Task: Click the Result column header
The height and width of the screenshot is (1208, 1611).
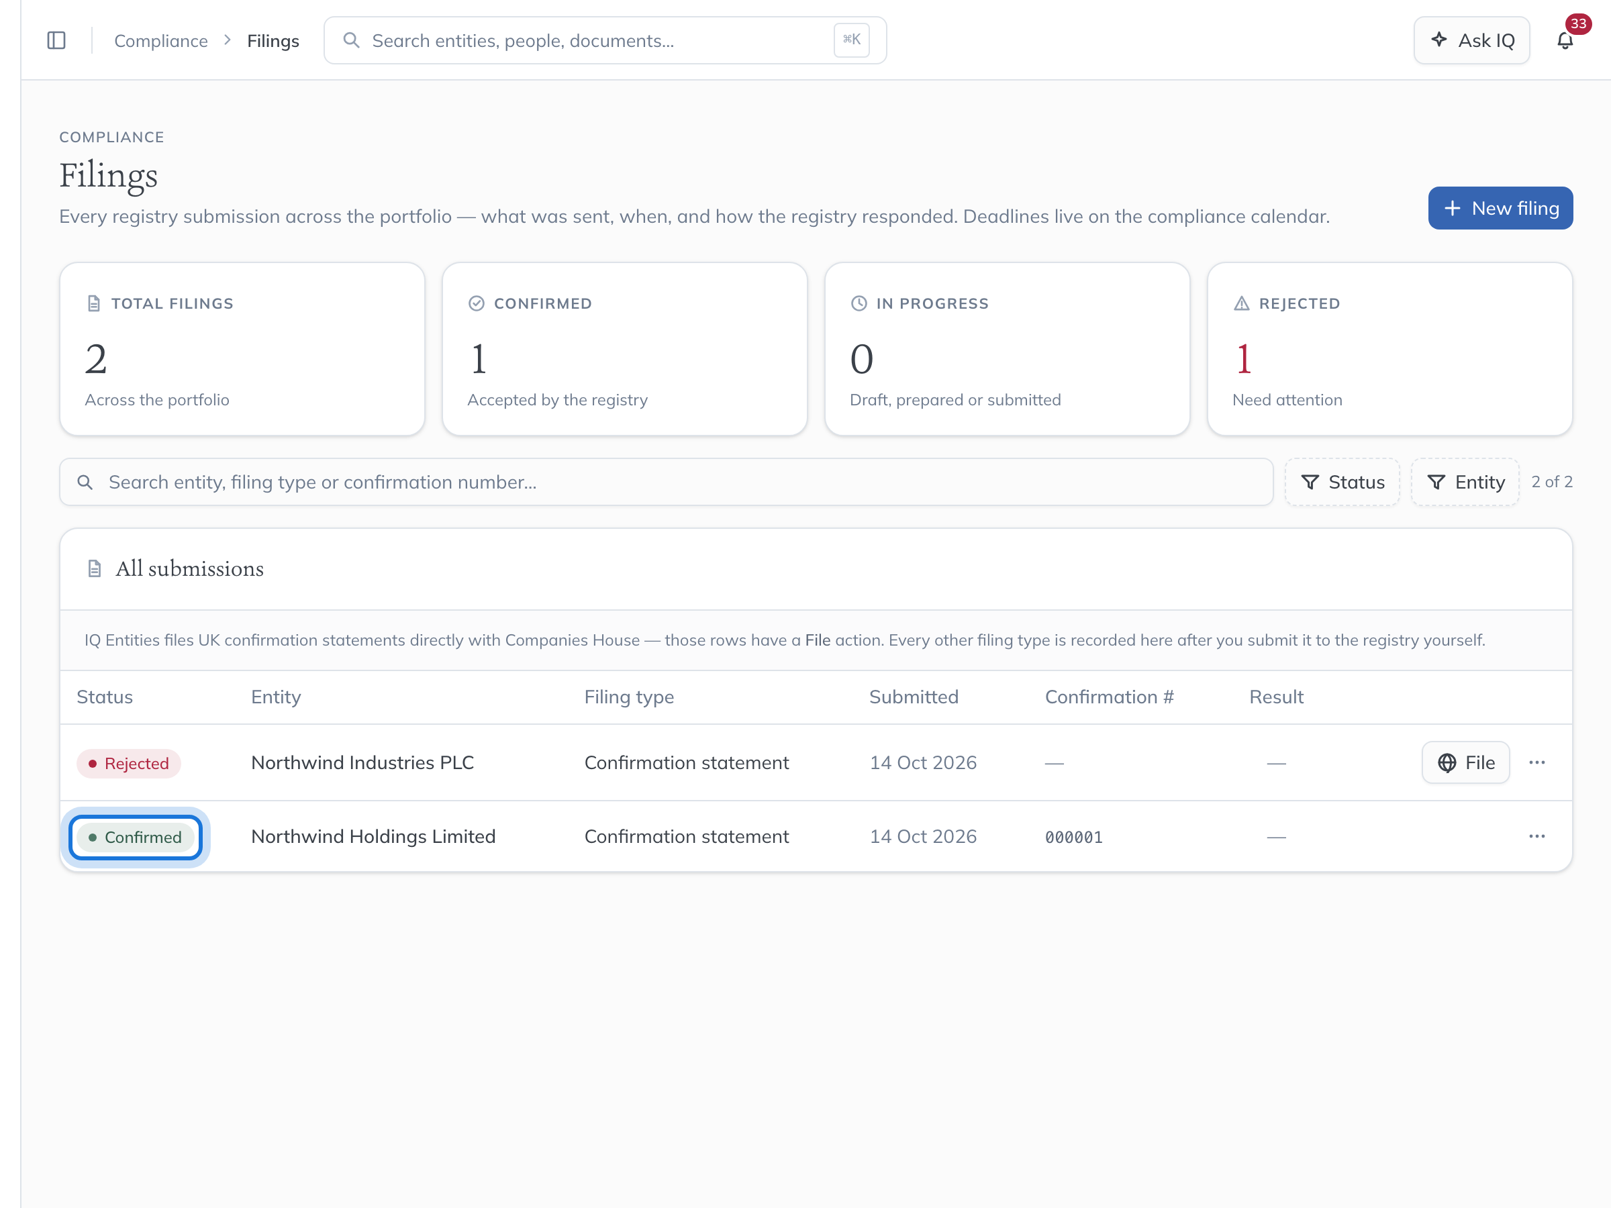Action: click(1276, 697)
